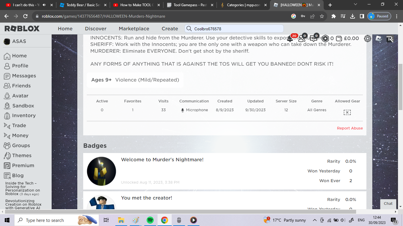Image resolution: width=403 pixels, height=226 pixels.
Task: Open the chat messages icon in header
Action: [x=314, y=38]
